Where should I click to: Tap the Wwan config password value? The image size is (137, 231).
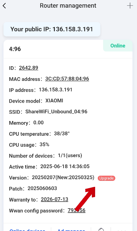[x=76, y=210]
